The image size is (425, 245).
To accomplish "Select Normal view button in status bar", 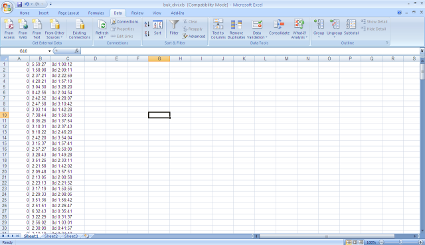I will point(349,242).
